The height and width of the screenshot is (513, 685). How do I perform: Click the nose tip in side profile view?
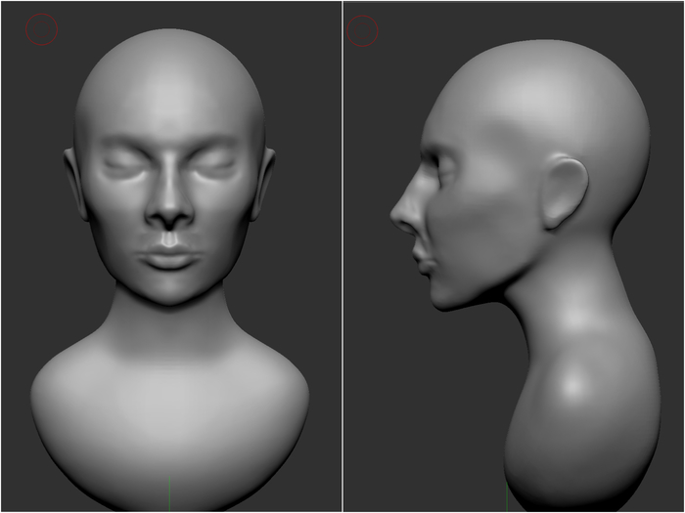coord(396,216)
